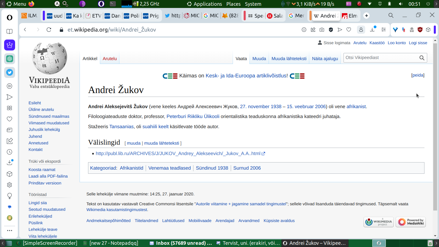This screenshot has width=439, height=247.
Task: Click the Wikipedia search magnifier button
Action: point(422,58)
